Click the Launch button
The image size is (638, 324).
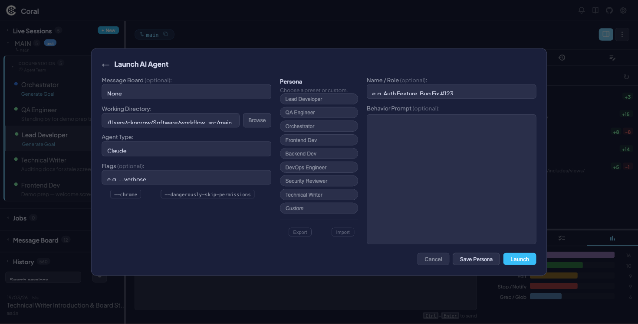coord(520,259)
